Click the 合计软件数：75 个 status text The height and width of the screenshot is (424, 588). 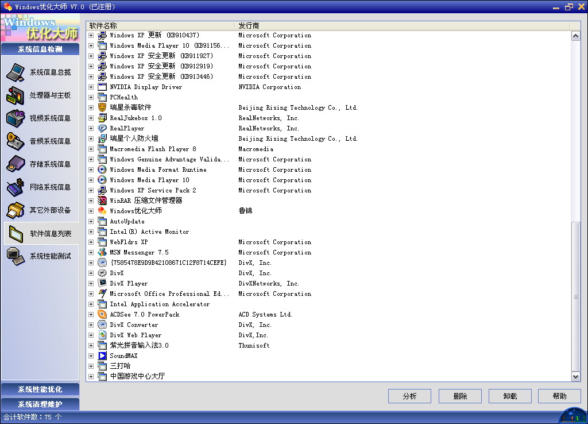pos(32,417)
